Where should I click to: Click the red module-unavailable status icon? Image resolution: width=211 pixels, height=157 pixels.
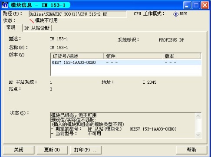coord(32,21)
